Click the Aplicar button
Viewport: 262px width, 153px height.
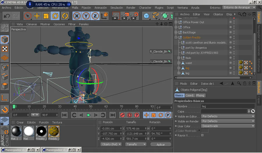point(161,145)
